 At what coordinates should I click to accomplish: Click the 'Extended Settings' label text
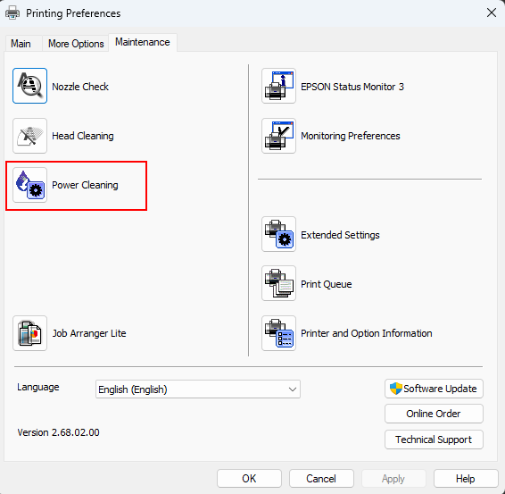[340, 235]
